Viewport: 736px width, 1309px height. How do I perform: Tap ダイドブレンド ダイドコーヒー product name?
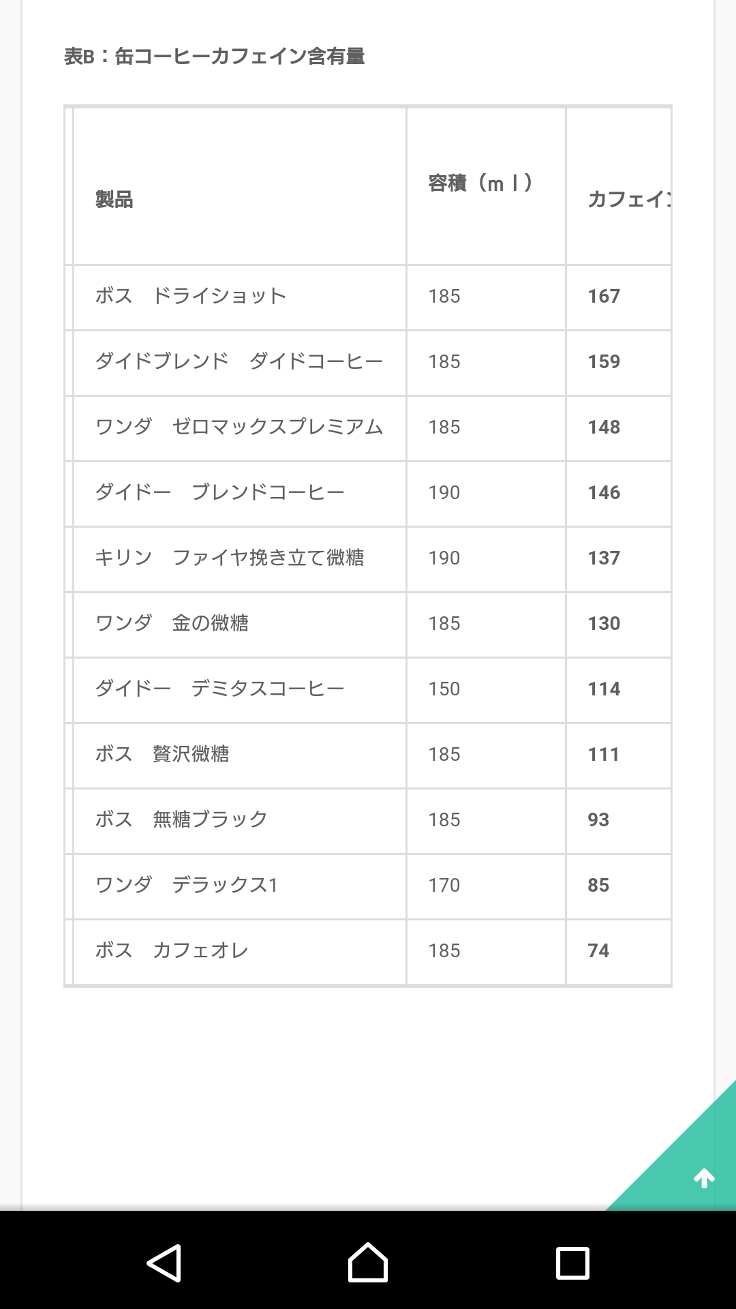point(239,361)
